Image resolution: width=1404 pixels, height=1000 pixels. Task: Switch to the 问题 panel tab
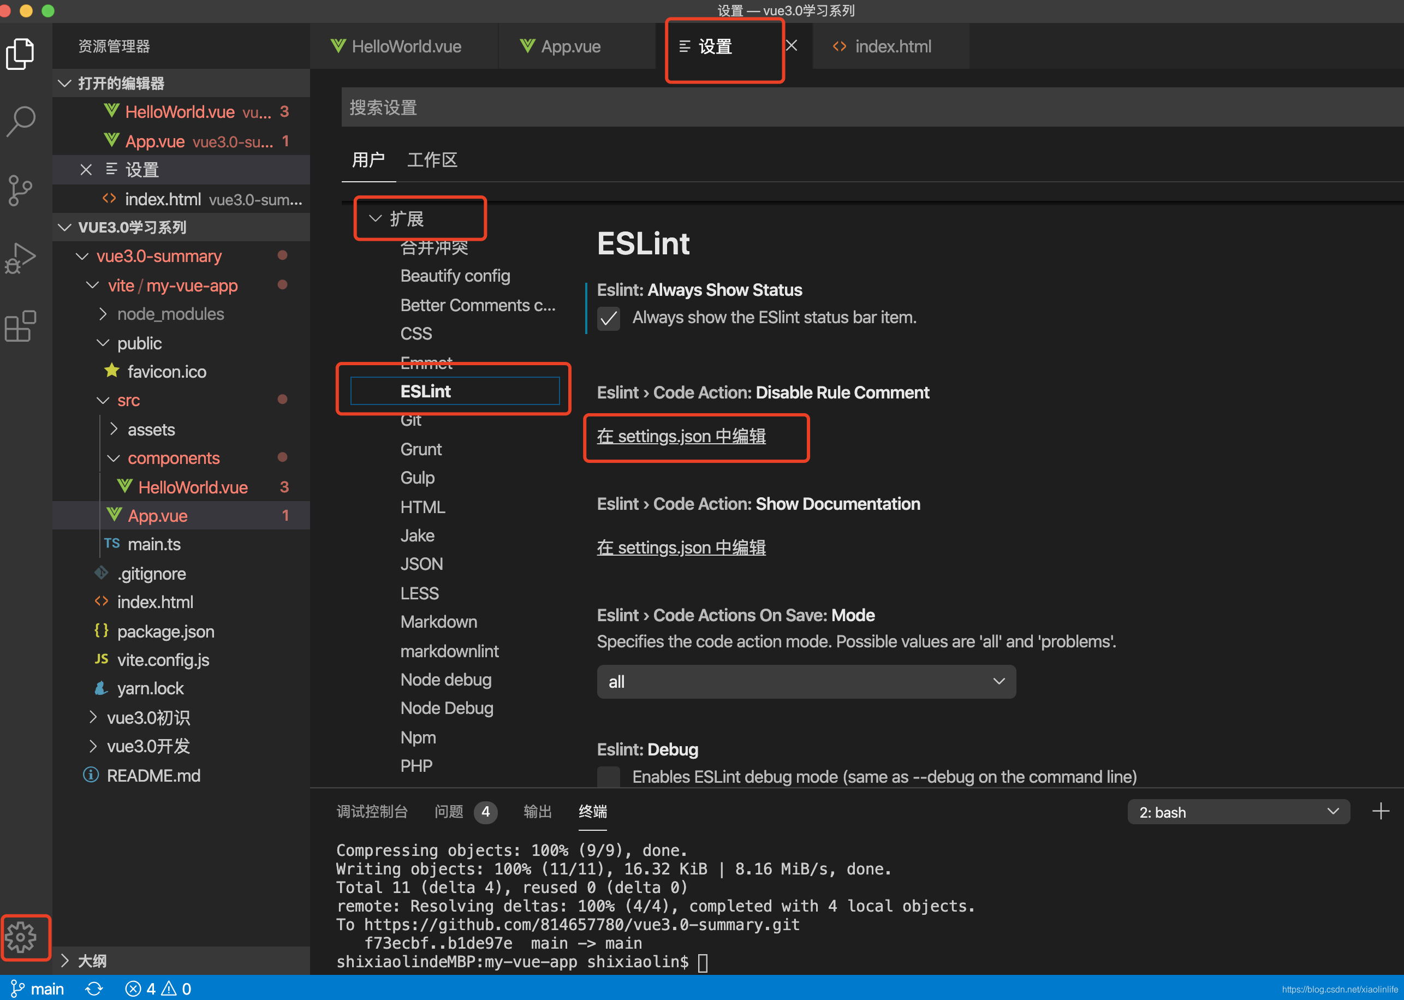coord(449,812)
